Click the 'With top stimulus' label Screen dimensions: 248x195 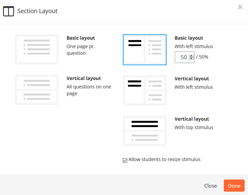click(194, 127)
